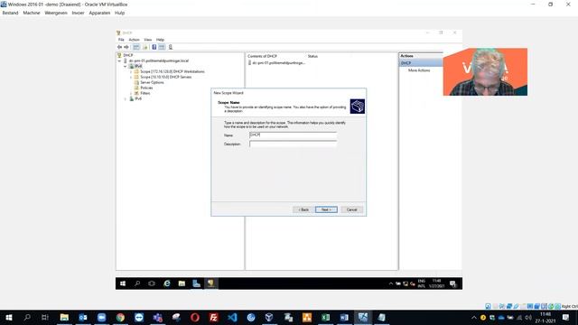
Task: Launch Opera browser from host taskbar
Action: 195,317
